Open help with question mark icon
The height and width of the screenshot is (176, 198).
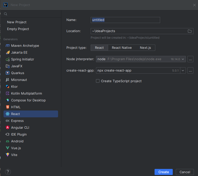pos(8,172)
